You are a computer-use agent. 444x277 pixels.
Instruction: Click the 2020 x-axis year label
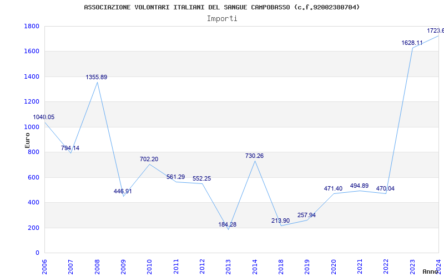(334, 266)
